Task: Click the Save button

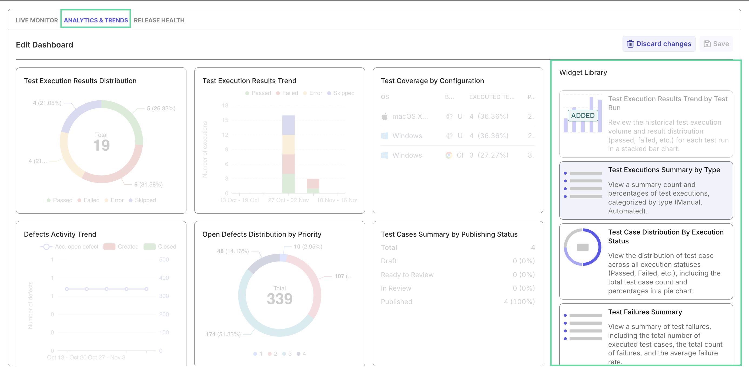Action: pyautogui.click(x=716, y=43)
